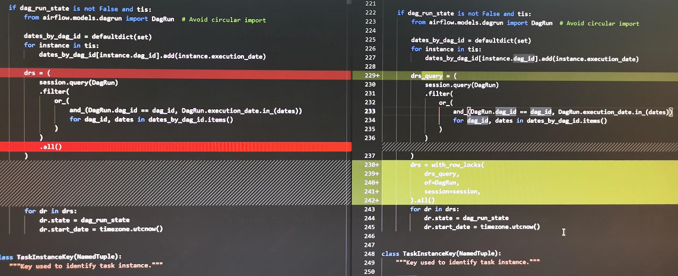Click 'if dag_run_state is not False' in original pane
The image size is (678, 276).
63,8
